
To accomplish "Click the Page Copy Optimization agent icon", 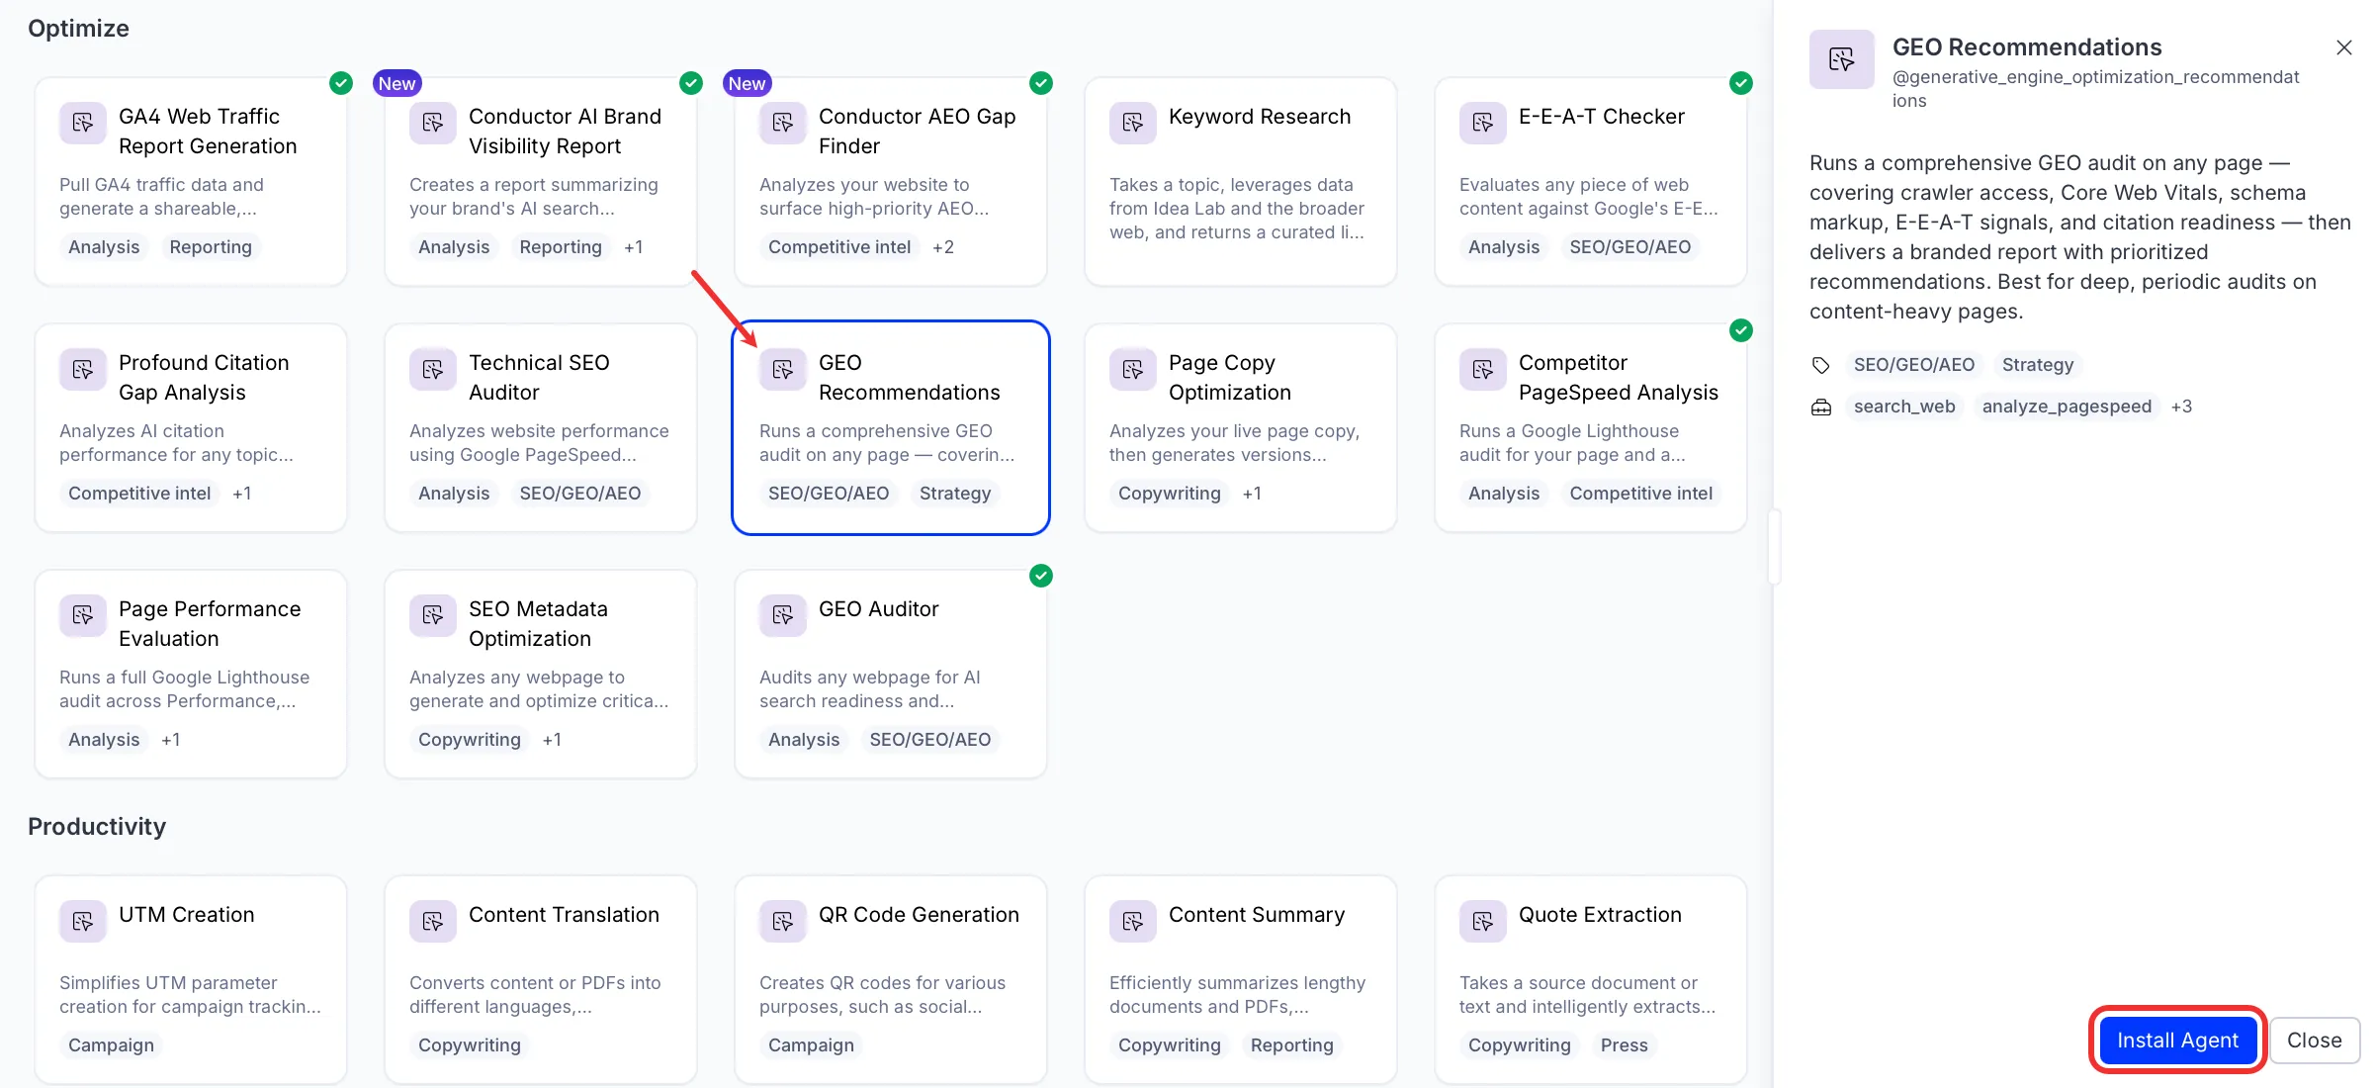I will (x=1133, y=369).
